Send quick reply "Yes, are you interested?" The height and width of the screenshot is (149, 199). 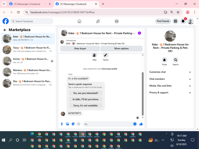[x=86, y=93]
